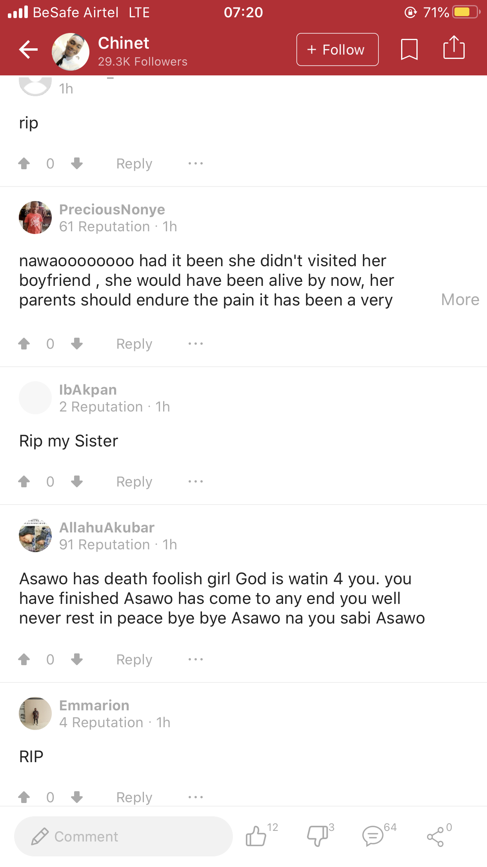487x867 pixels.
Task: Tap the share network icon
Action: click(x=435, y=836)
